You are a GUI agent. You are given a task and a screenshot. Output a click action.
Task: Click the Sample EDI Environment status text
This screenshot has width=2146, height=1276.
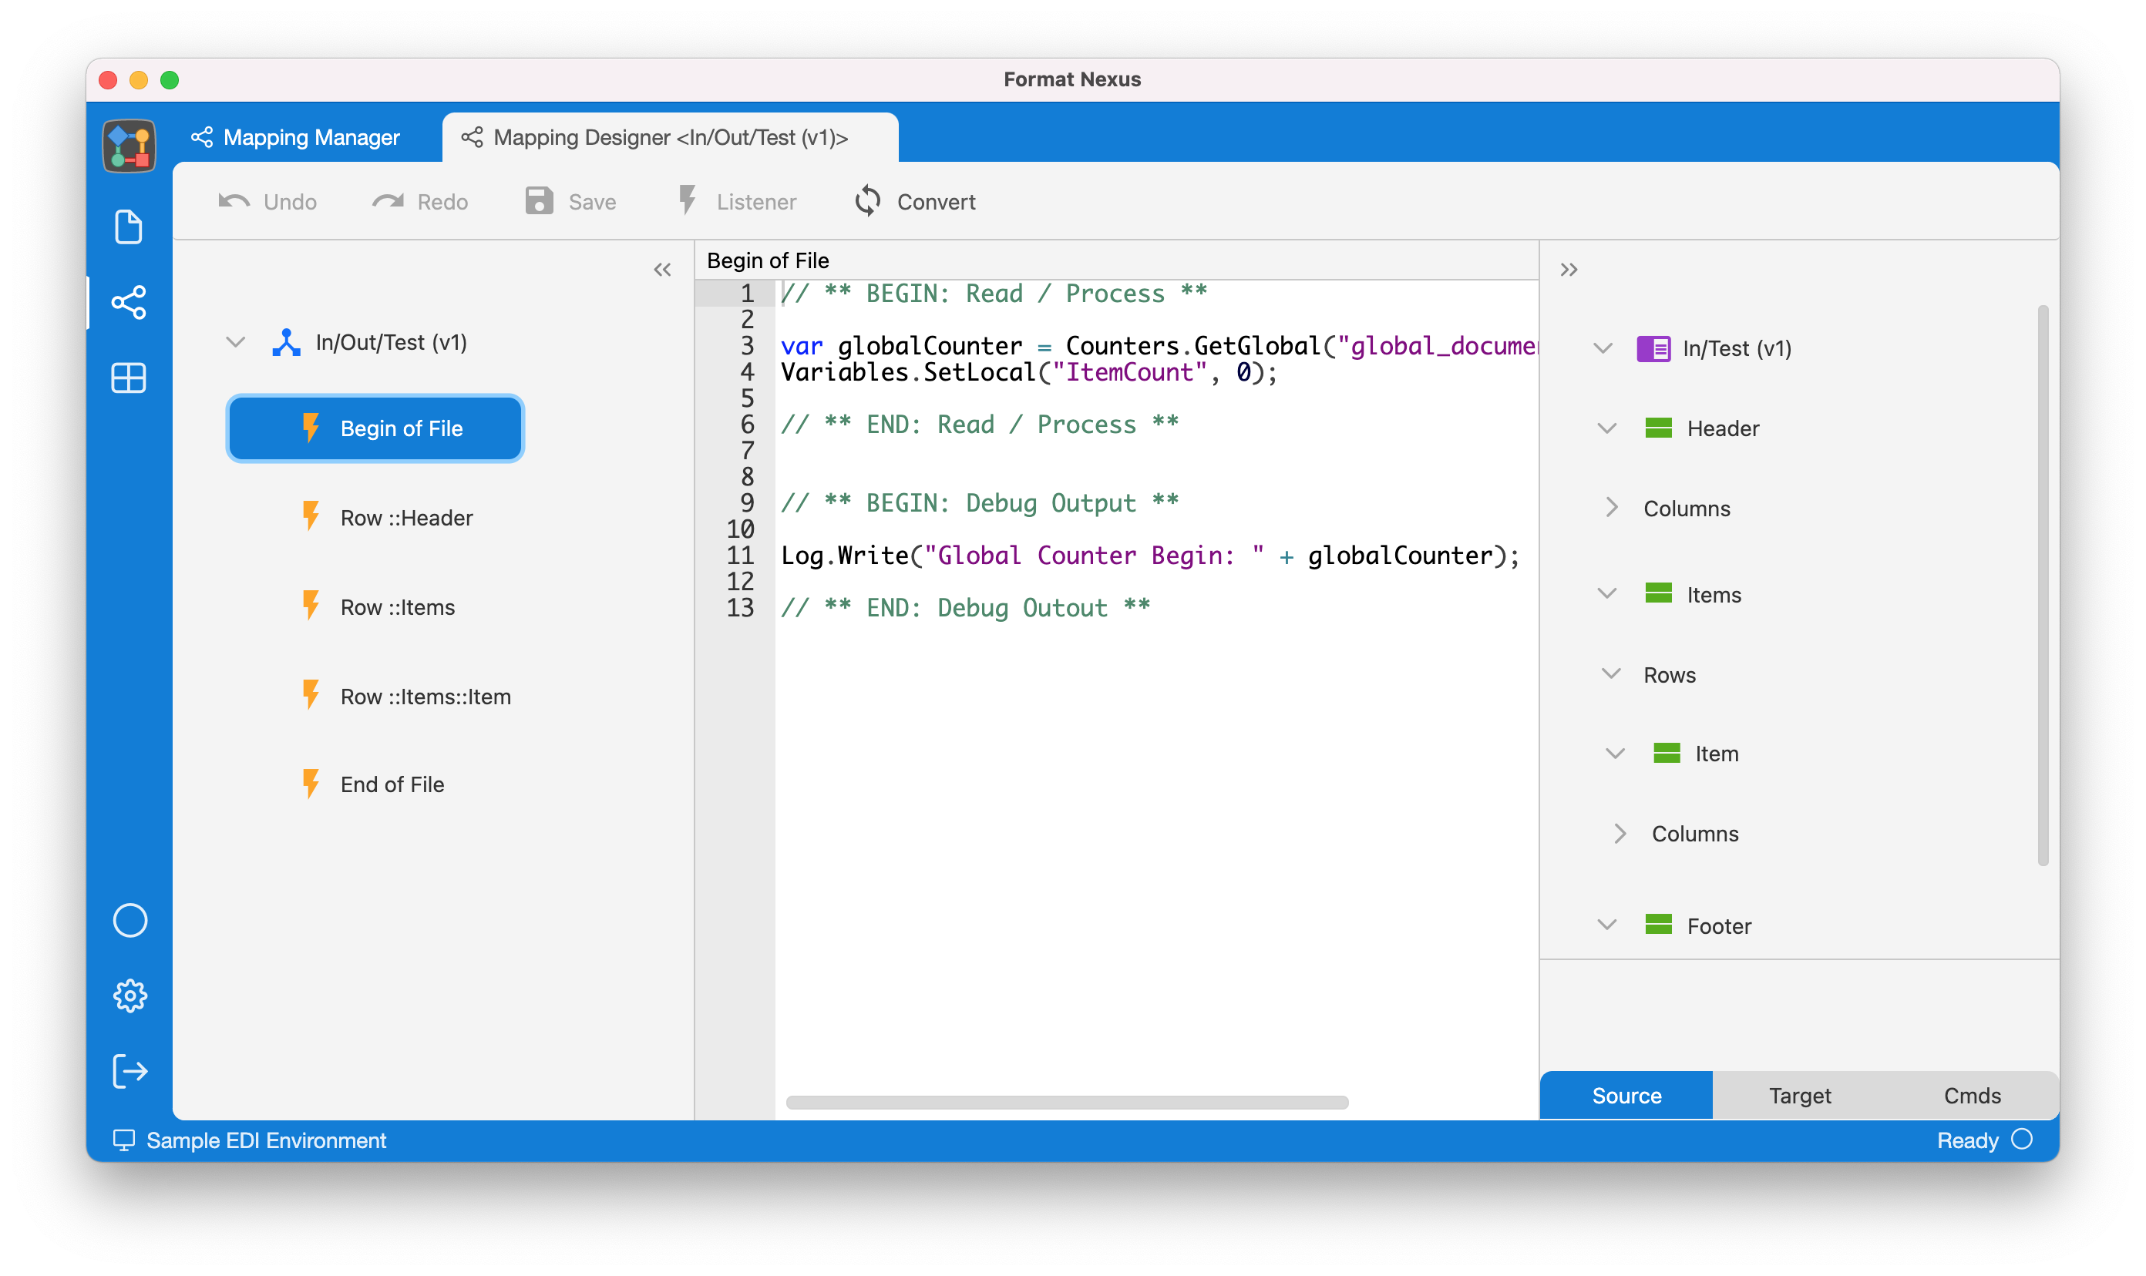tap(267, 1140)
